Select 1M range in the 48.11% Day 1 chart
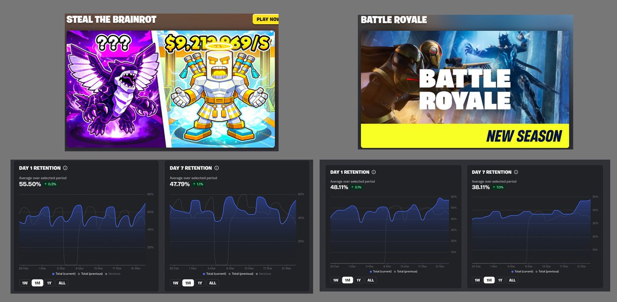 point(348,280)
